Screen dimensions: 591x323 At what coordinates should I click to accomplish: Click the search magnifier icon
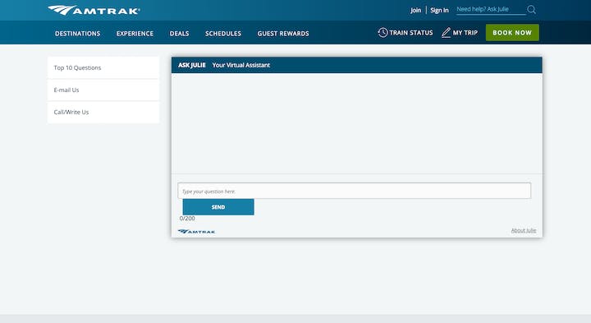coord(531,10)
